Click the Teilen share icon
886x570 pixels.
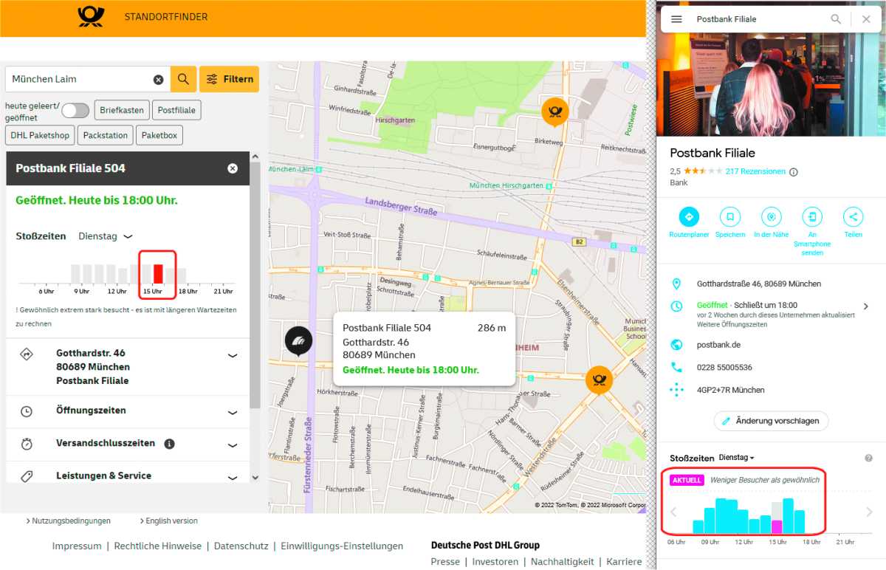854,216
